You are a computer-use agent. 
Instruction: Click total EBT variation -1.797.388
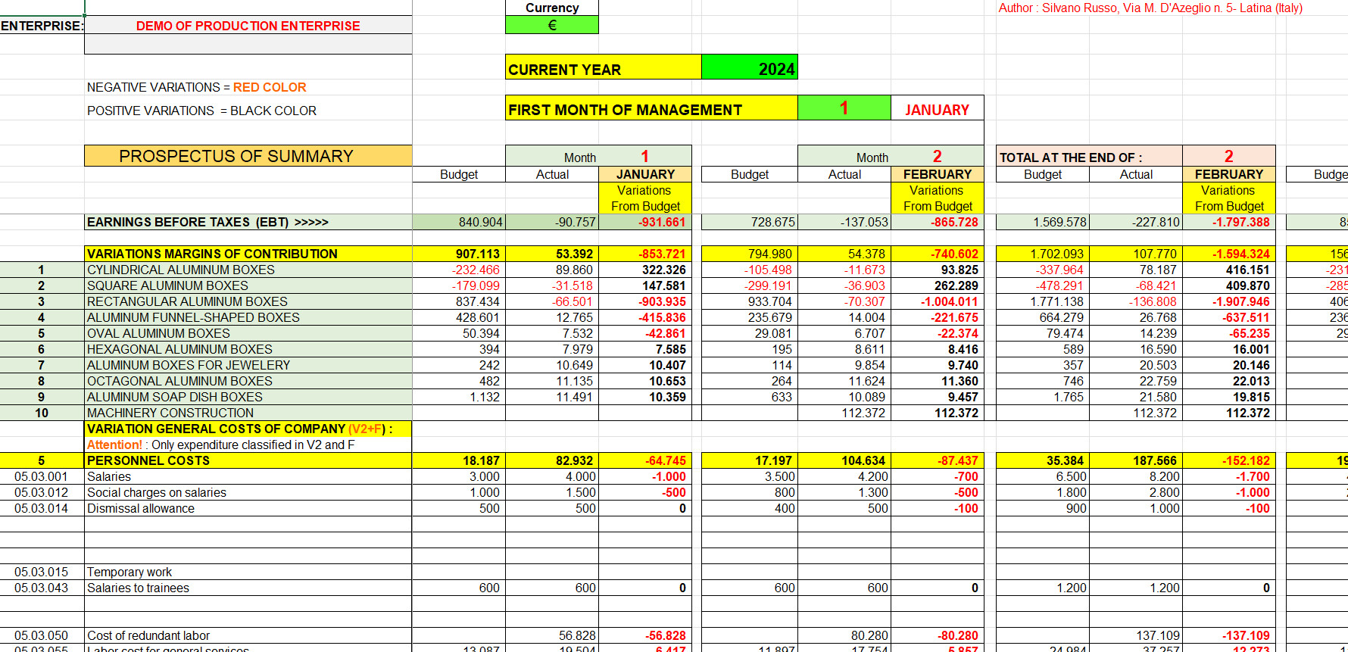pos(1229,222)
